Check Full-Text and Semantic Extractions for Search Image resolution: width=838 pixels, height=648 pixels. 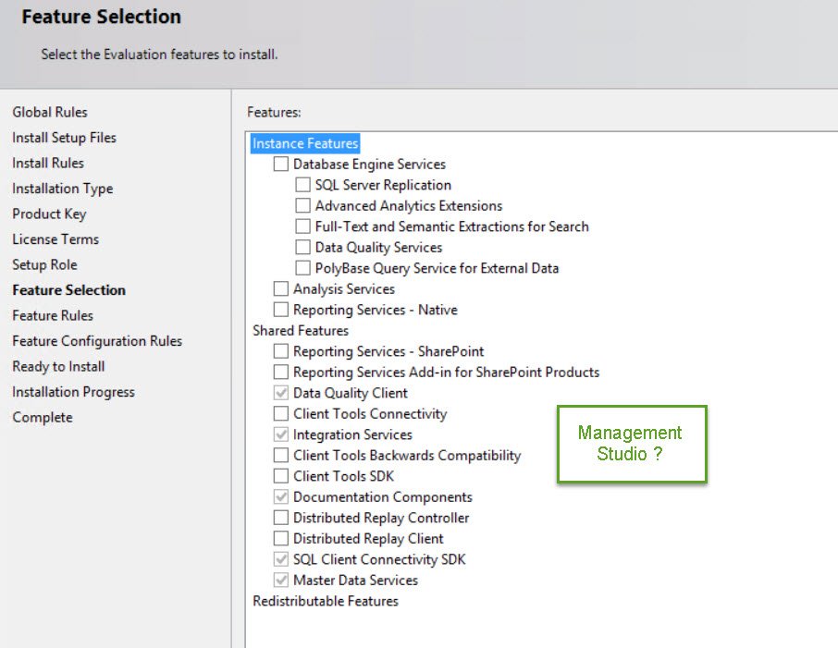tap(303, 226)
